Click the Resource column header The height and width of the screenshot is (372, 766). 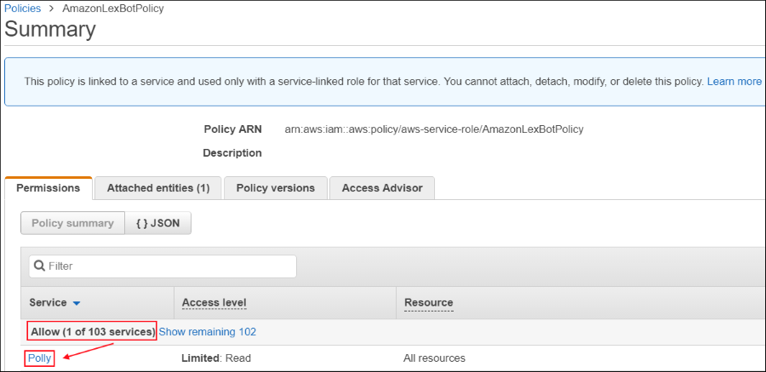coord(428,302)
